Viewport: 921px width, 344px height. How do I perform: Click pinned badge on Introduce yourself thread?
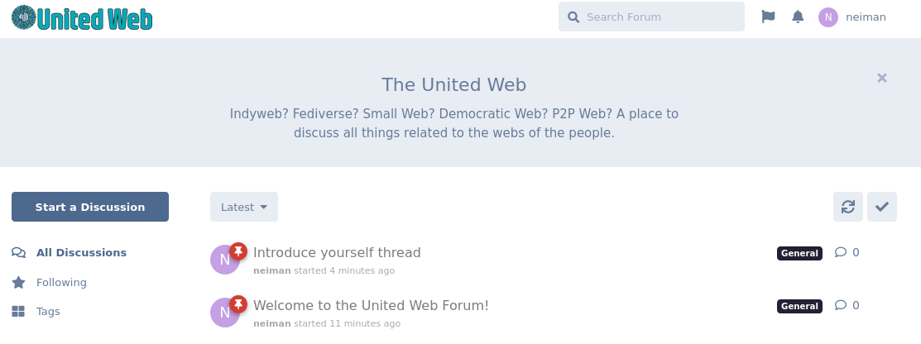237,251
